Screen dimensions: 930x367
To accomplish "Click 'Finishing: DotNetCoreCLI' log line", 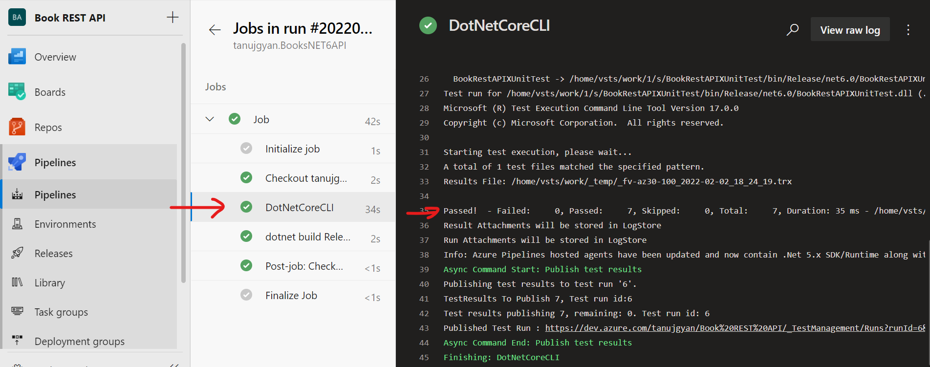I will click(x=501, y=357).
